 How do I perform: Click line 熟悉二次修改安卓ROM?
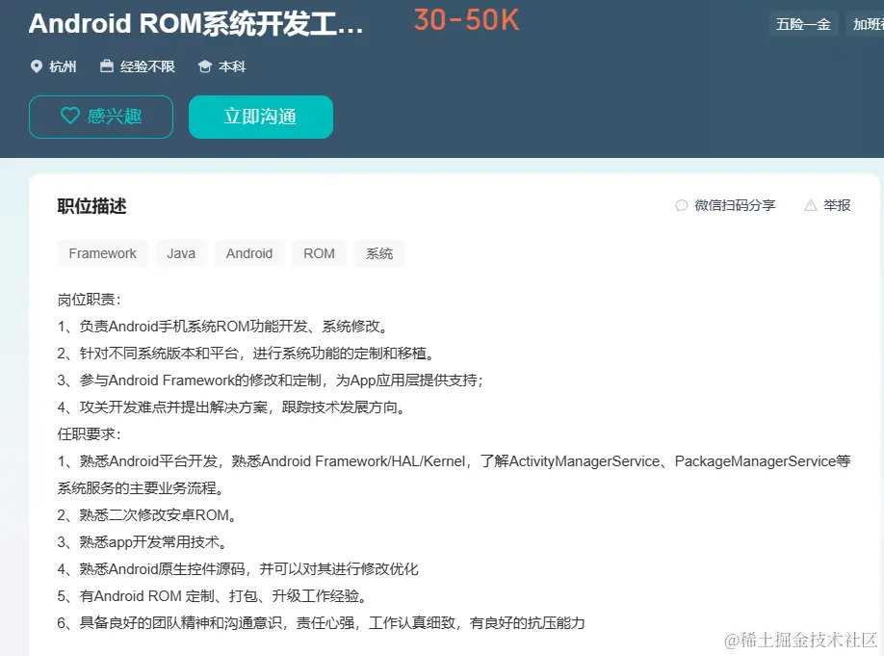(x=146, y=515)
